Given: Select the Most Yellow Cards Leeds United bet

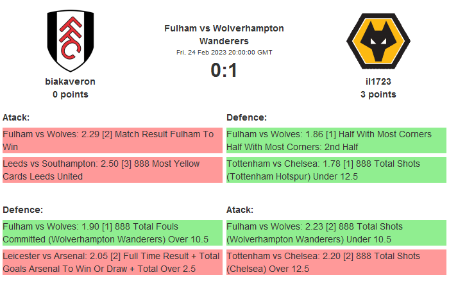Looking at the screenshot, I should (112, 170).
